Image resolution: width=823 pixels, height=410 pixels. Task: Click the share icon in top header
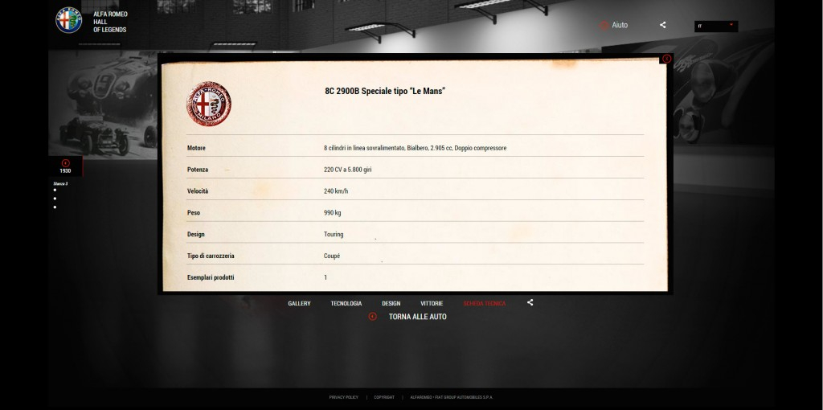point(663,25)
